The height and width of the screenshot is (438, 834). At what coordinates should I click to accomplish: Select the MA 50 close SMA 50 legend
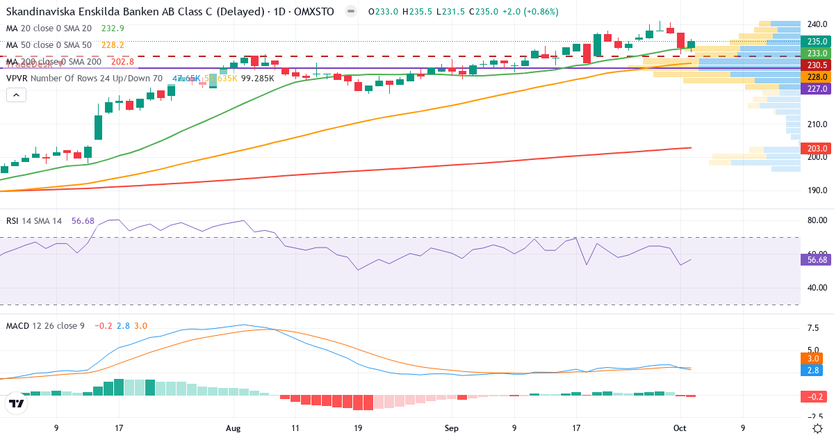(49, 45)
